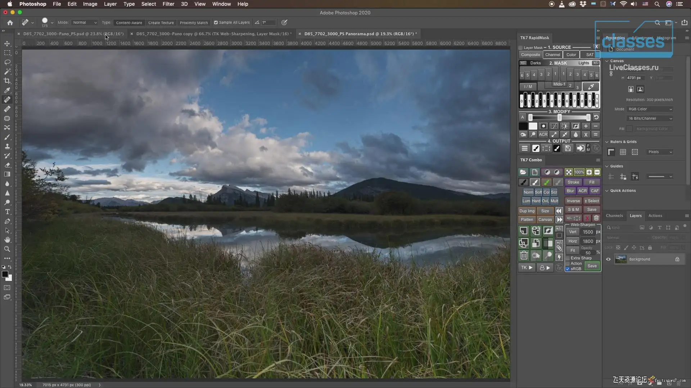Screen dimensions: 691x388
Task: Select the Lasso tool
Action: [x=7, y=62]
